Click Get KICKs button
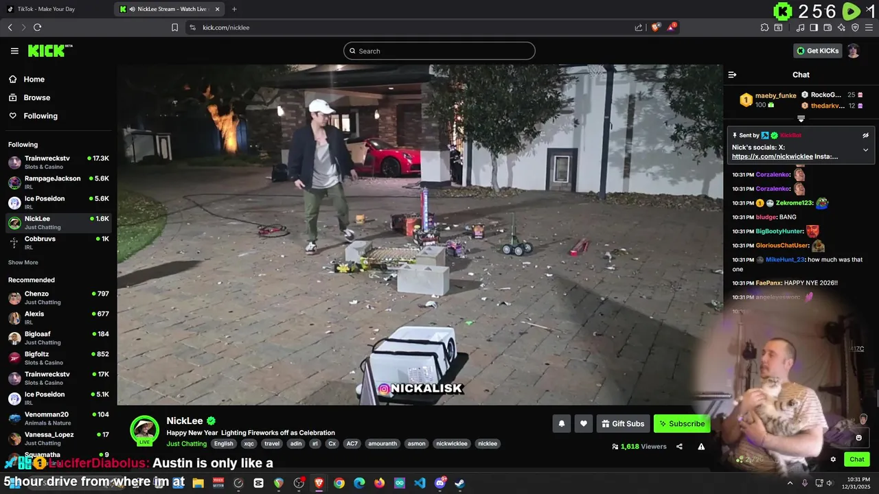 pyautogui.click(x=817, y=51)
